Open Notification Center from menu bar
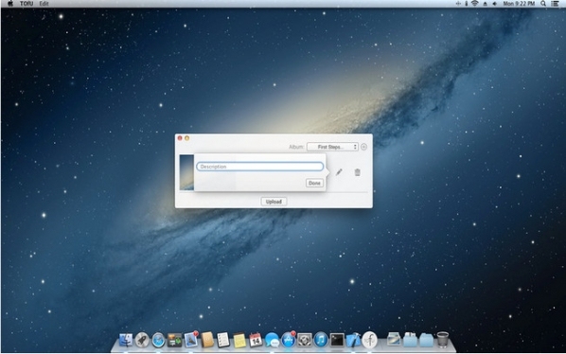The height and width of the screenshot is (354, 566). coord(555,4)
